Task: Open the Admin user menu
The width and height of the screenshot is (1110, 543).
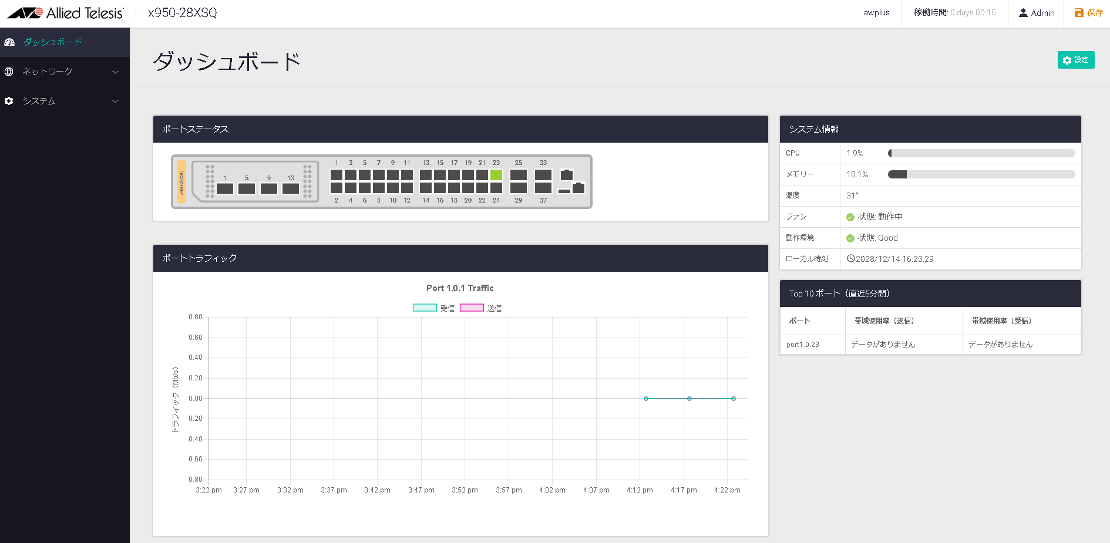Action: tap(1036, 13)
